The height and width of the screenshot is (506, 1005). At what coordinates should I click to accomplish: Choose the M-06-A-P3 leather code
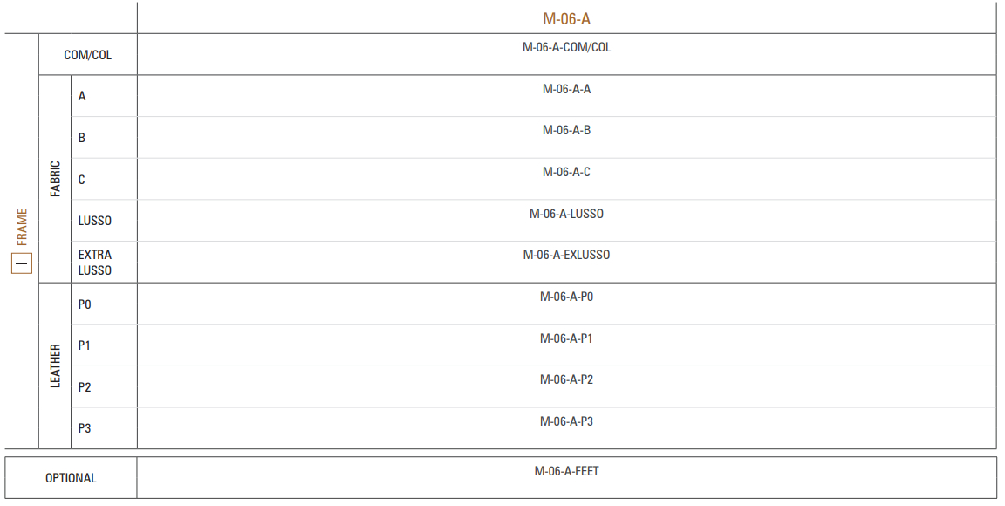(566, 421)
